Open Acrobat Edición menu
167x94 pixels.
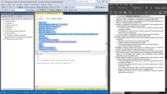[117, 5]
